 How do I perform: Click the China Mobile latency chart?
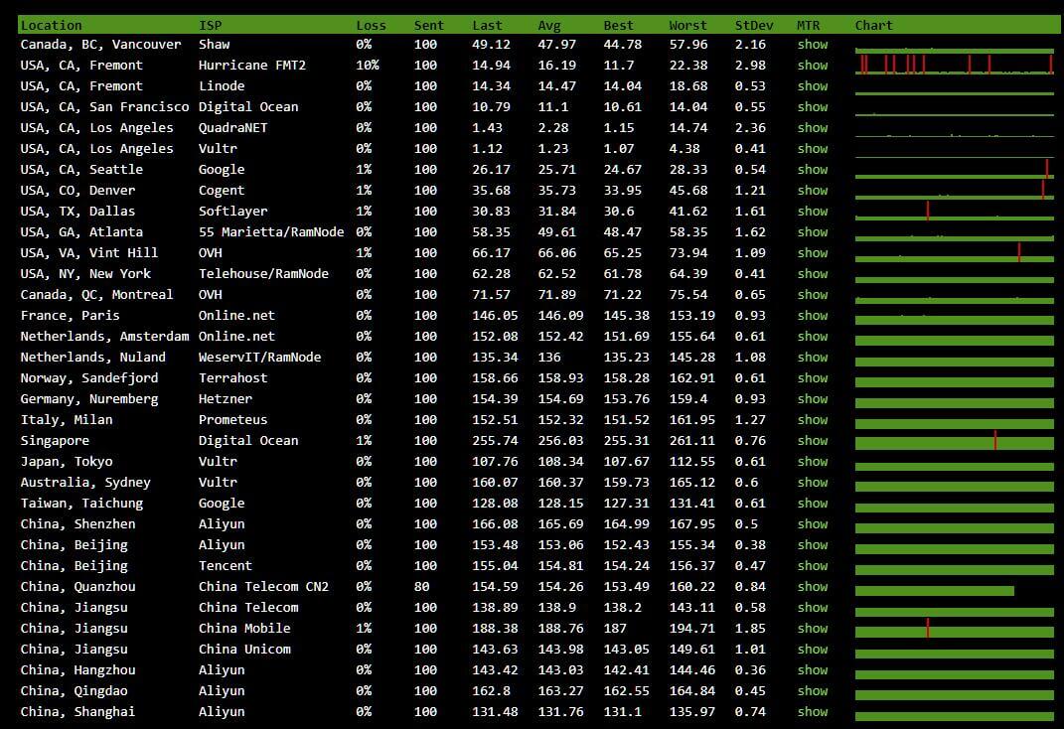(x=954, y=629)
